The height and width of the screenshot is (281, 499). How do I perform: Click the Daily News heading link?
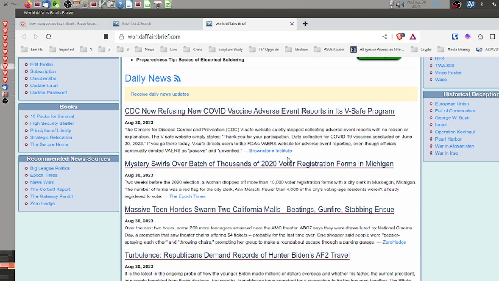coord(148,78)
